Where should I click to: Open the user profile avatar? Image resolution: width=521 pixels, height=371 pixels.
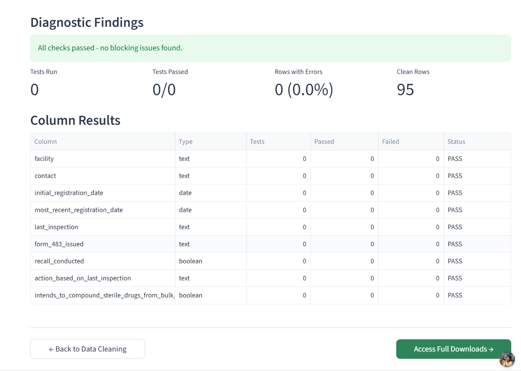tap(506, 359)
